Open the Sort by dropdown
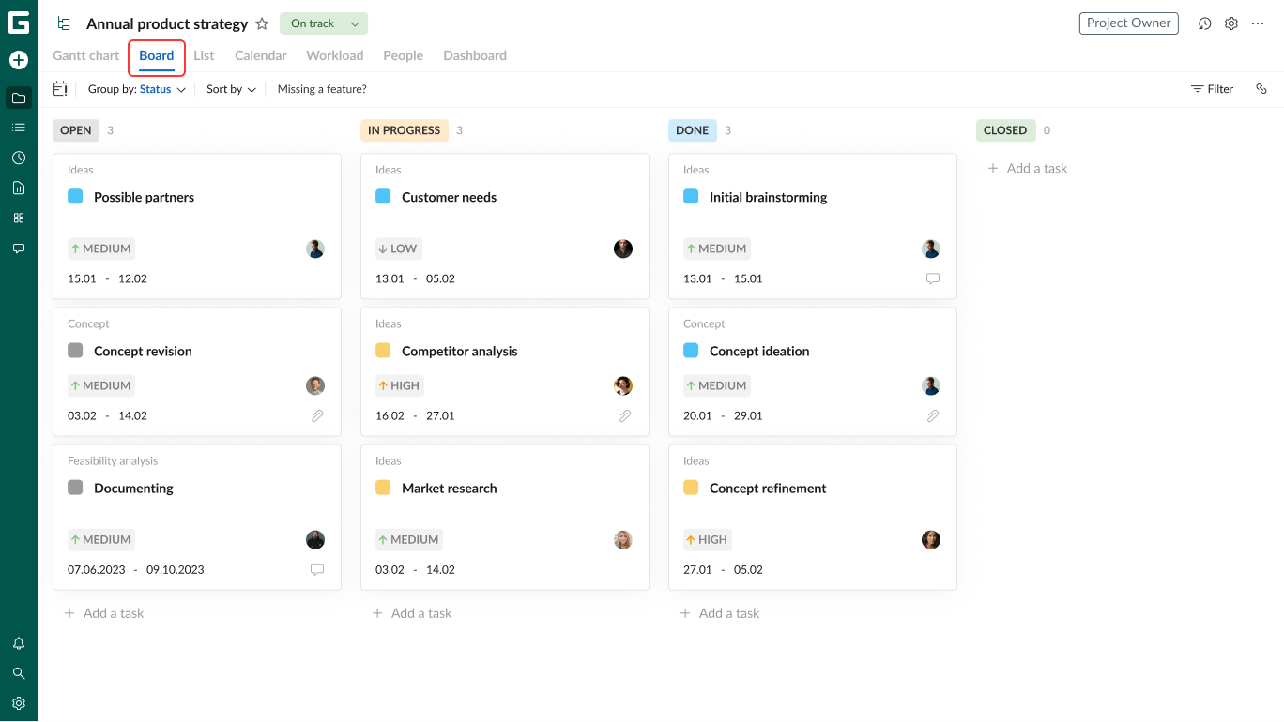This screenshot has height=722, width=1284. (230, 89)
